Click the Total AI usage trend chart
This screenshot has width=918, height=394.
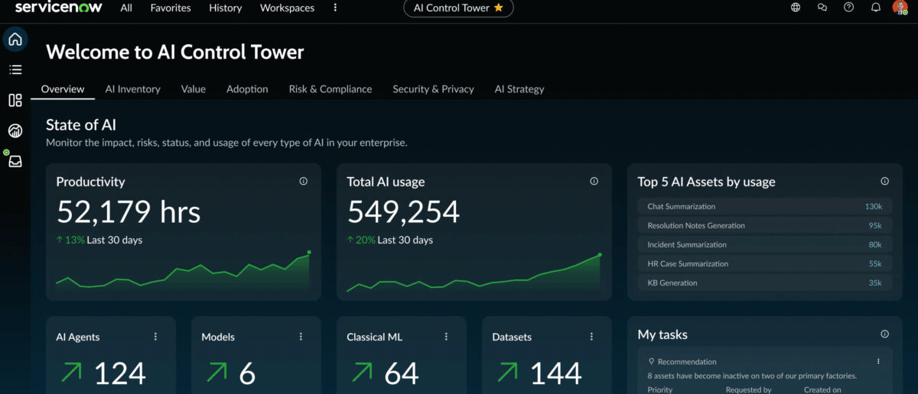coord(474,273)
